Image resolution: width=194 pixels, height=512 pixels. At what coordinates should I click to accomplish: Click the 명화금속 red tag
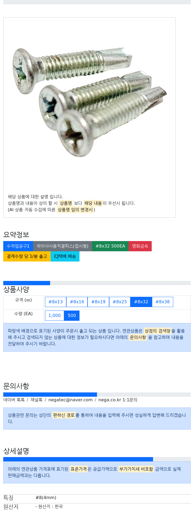click(x=140, y=246)
